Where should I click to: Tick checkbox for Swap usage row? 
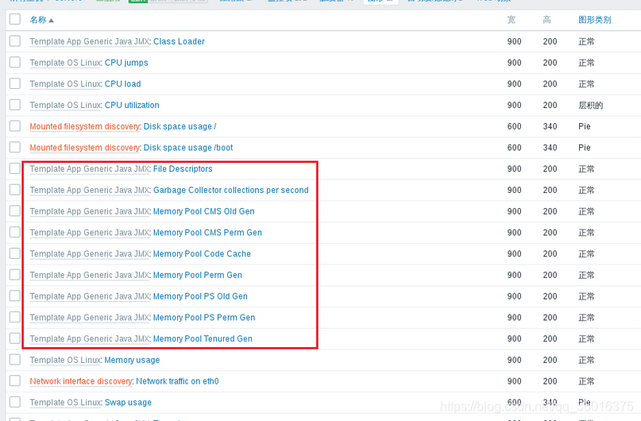[x=15, y=402]
